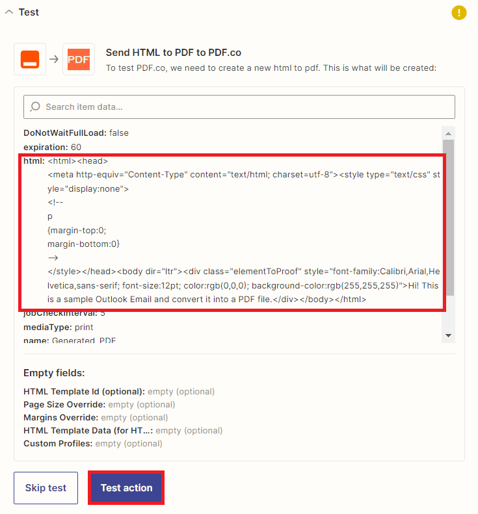Focus the Search item data field

click(247, 107)
